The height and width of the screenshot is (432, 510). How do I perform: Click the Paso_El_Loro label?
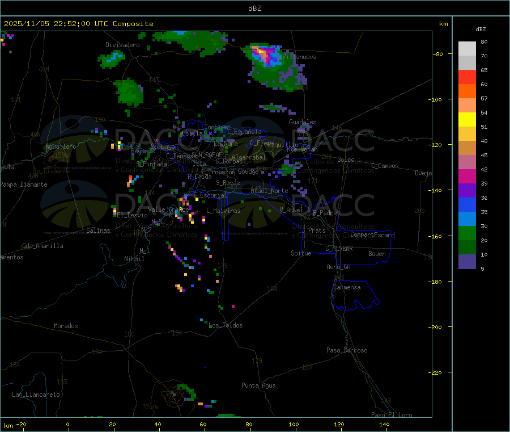point(392,415)
